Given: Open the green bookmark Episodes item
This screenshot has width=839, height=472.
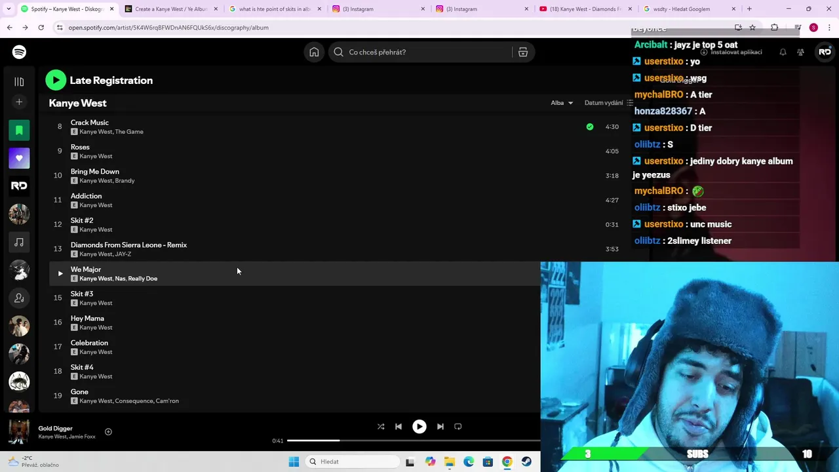Looking at the screenshot, I should click(19, 130).
